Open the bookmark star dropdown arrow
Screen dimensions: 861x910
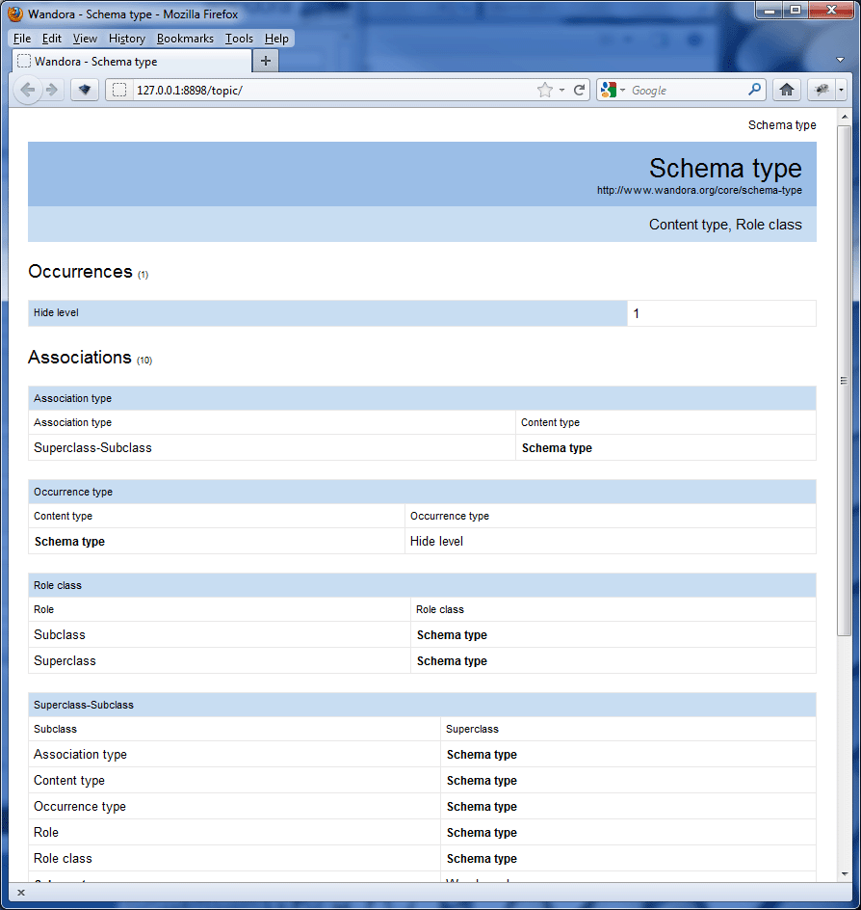(562, 89)
